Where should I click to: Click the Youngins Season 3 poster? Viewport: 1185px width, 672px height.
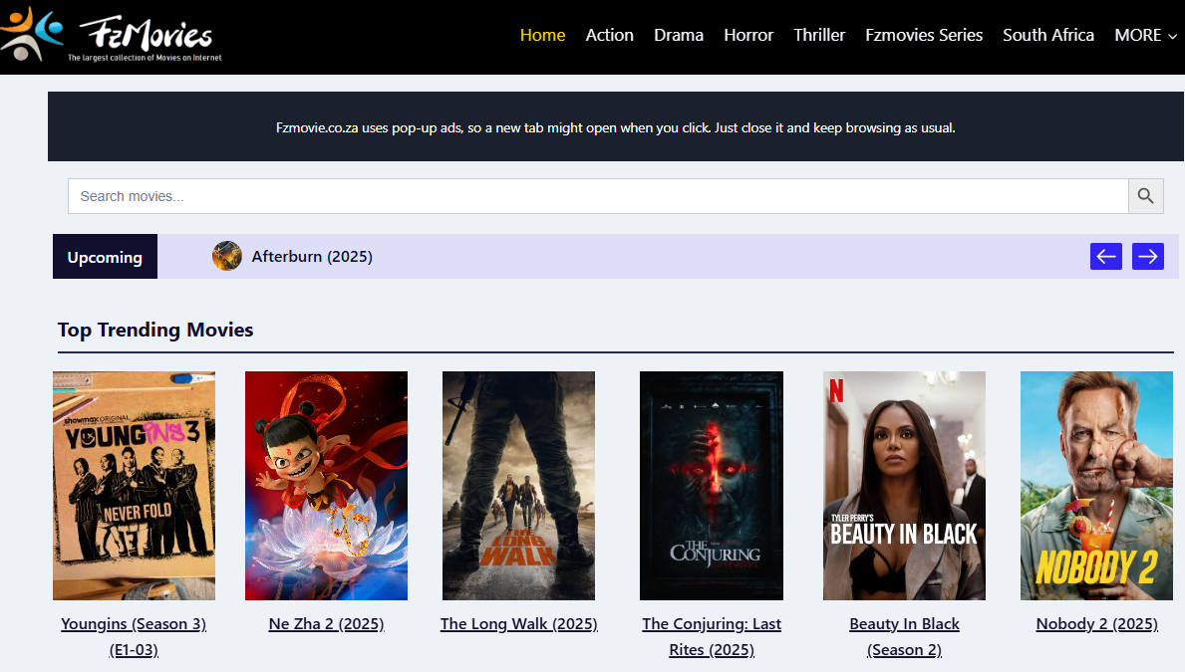coord(134,486)
